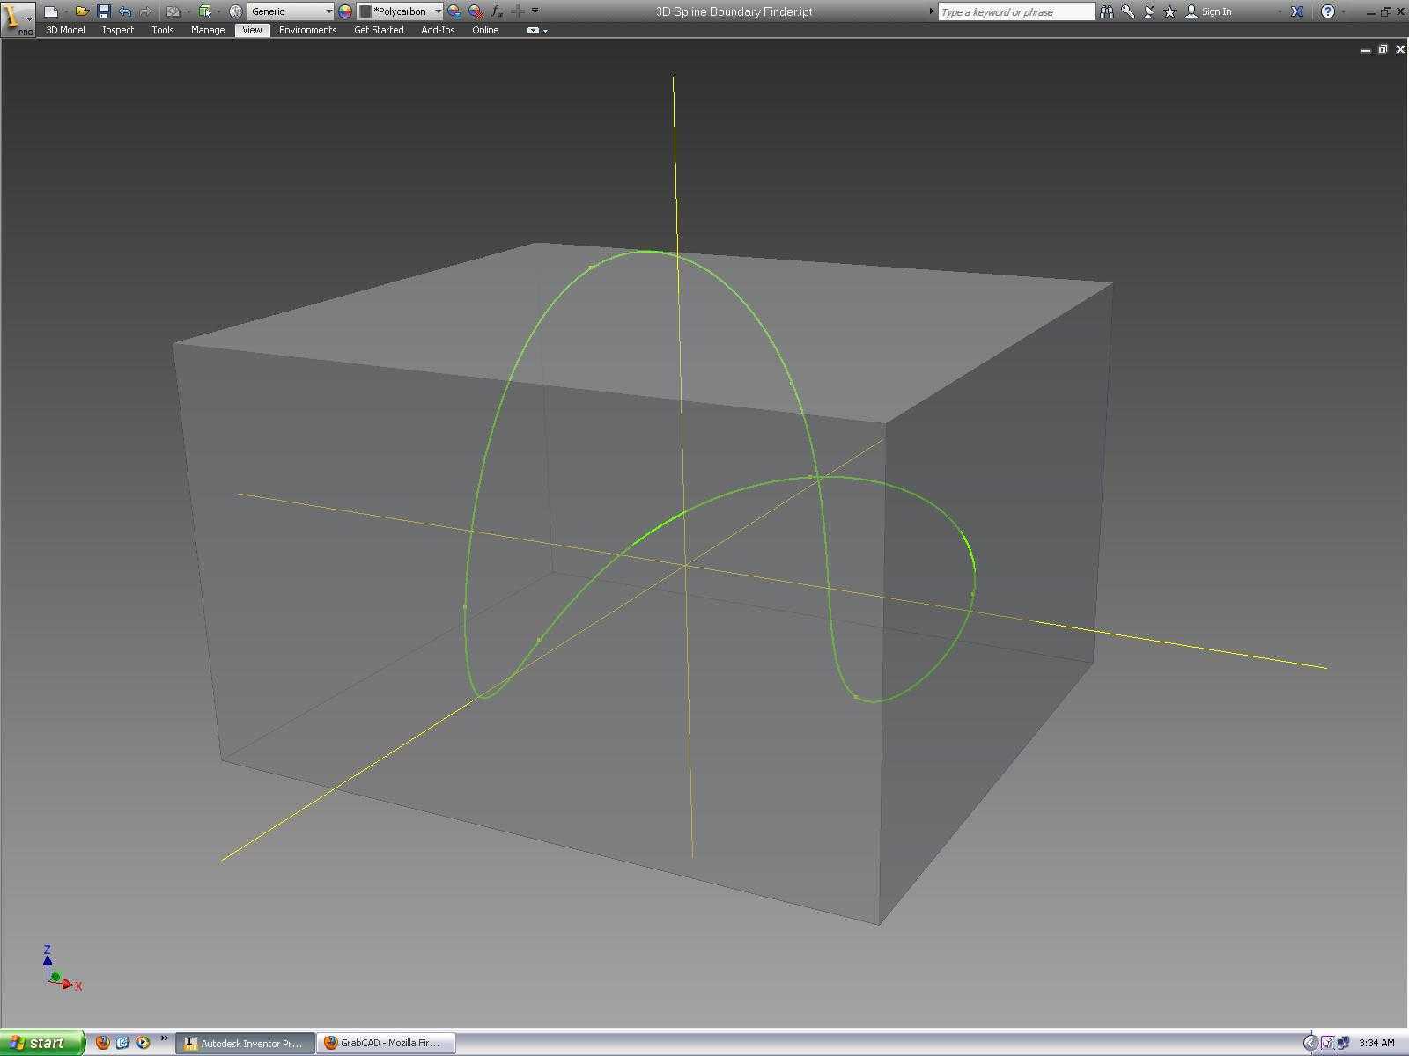Click the greyed plus icon in toolbar

pos(518,11)
